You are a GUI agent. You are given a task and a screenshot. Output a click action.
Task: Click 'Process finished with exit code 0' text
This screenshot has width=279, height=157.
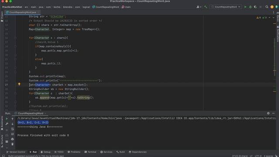point(43,135)
